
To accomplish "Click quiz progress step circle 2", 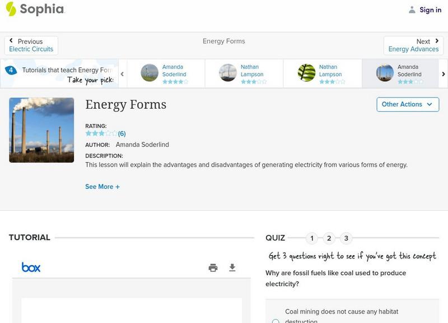I will click(x=329, y=238).
